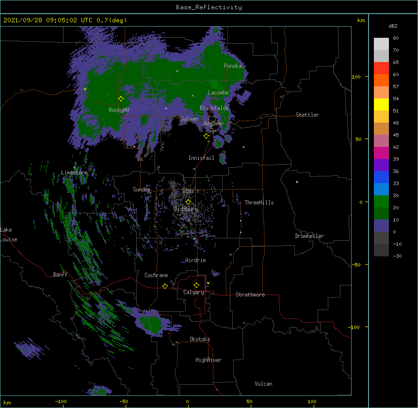Click the dBZ legend heading

pyautogui.click(x=393, y=26)
